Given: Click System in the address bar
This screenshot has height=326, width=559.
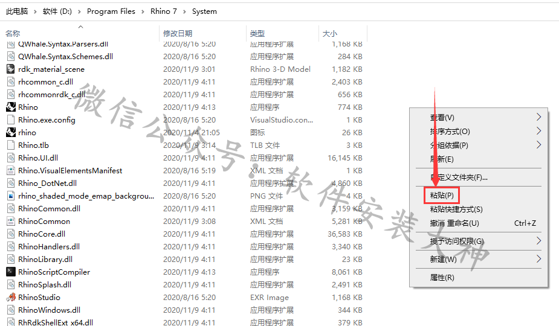Looking at the screenshot, I should click(204, 11).
